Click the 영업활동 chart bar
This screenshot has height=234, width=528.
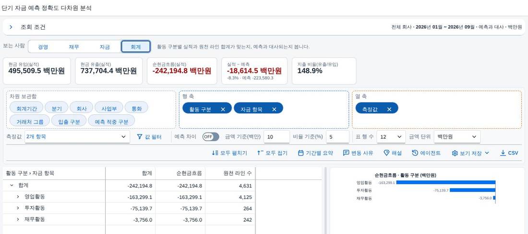pos(445,183)
